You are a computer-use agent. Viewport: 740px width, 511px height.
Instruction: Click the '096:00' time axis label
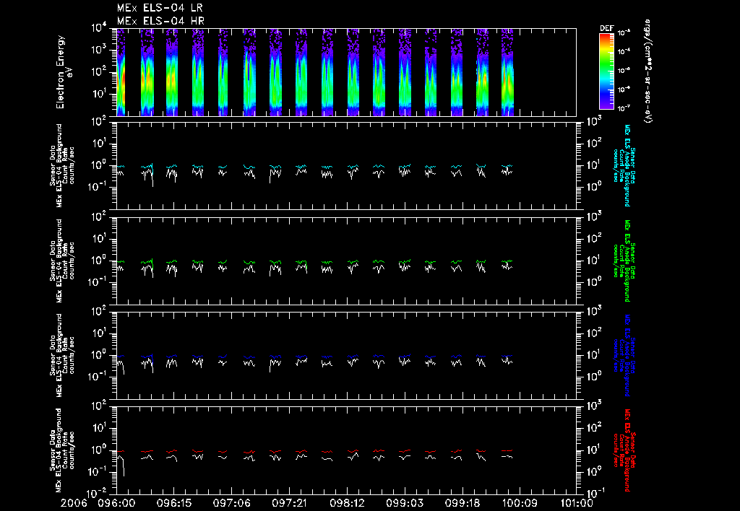click(x=116, y=504)
